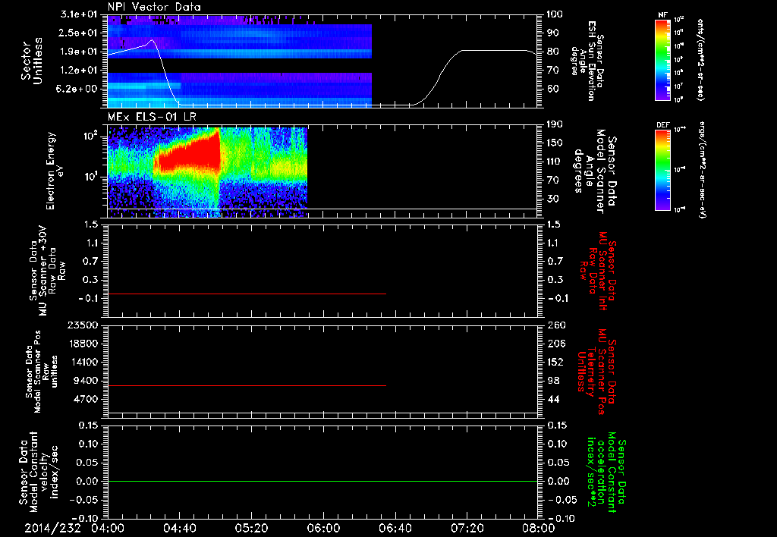Click the 2.5e+01 sector tick label
Screen dimensions: 777x537
click(79, 33)
